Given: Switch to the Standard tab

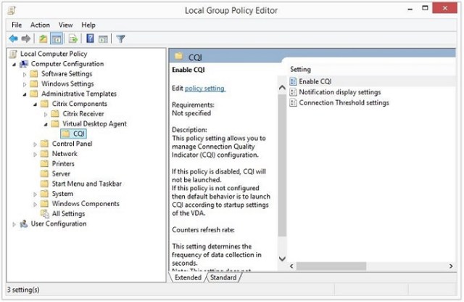Looking at the screenshot, I should tap(224, 277).
